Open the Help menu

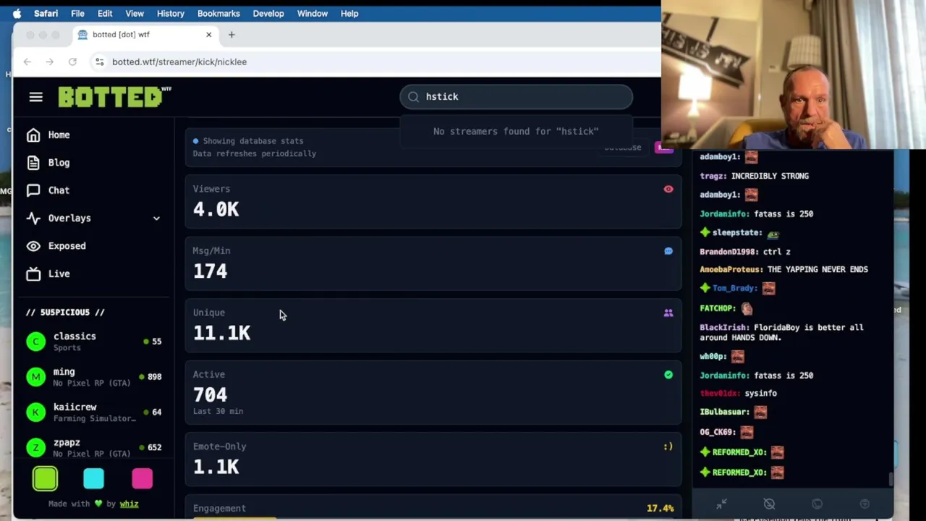[349, 13]
